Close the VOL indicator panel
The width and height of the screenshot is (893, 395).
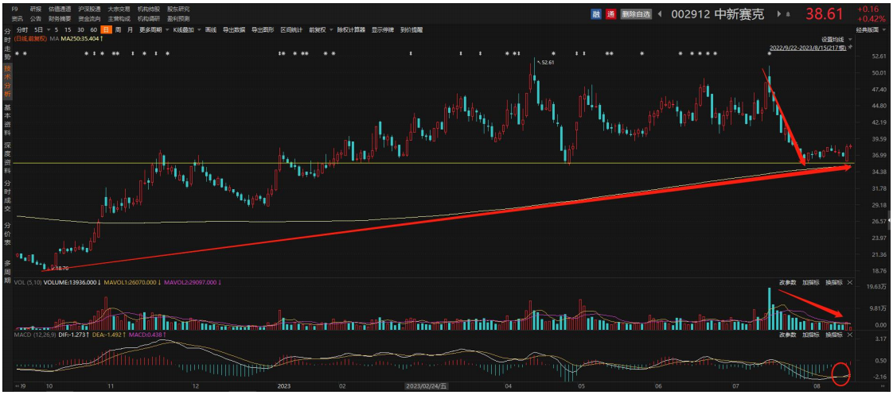click(x=849, y=283)
